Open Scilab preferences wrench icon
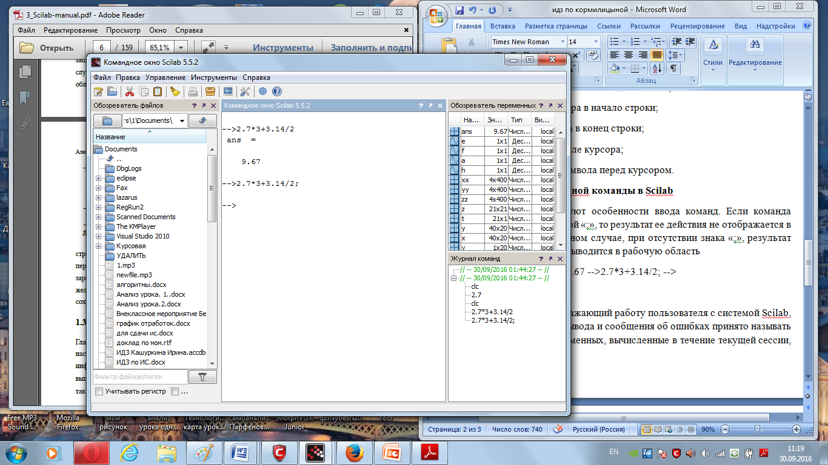Viewport: 828px width, 465px height. (x=245, y=92)
